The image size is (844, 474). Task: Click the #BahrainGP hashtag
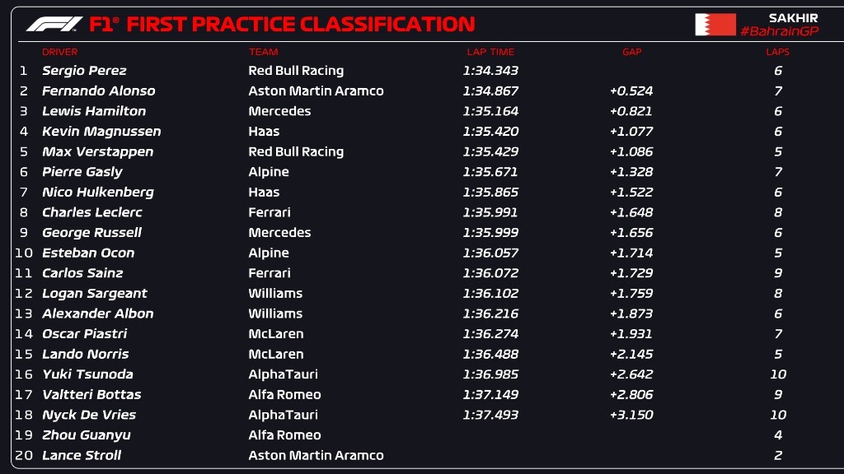(780, 31)
